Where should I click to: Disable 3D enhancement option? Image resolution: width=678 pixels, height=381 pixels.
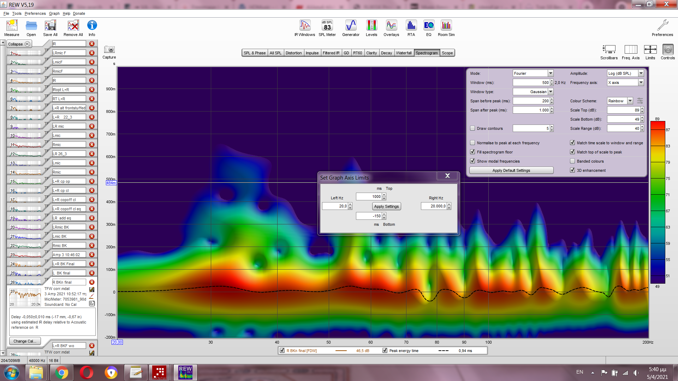(x=572, y=170)
